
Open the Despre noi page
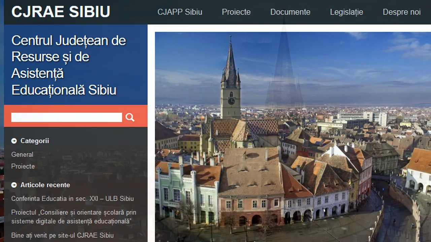(x=401, y=12)
